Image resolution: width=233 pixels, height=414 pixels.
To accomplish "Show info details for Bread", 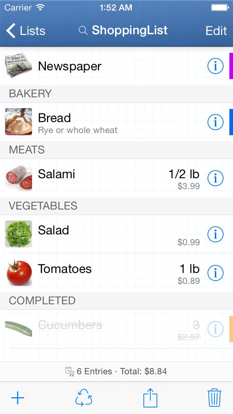I will (215, 122).
